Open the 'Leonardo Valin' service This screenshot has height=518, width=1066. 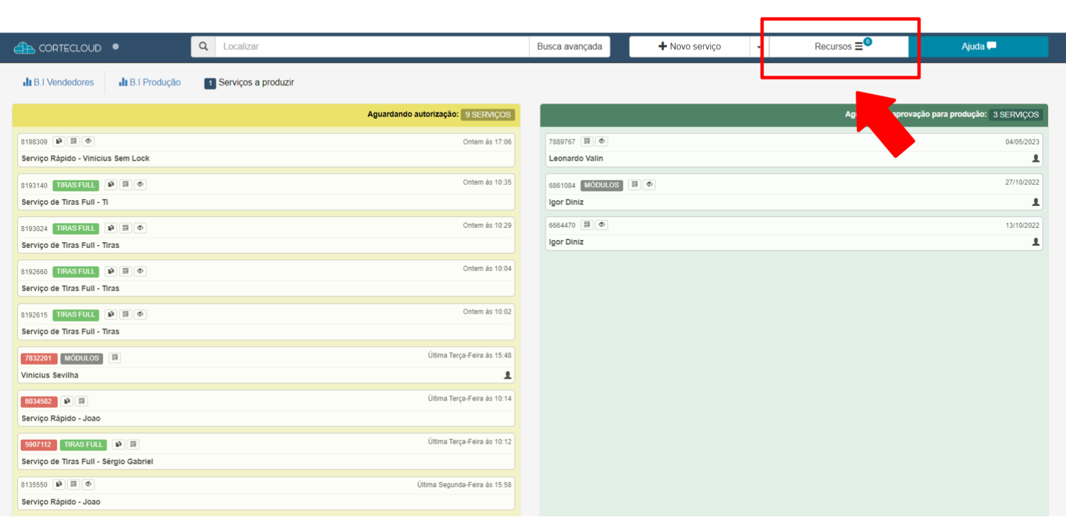coord(576,159)
